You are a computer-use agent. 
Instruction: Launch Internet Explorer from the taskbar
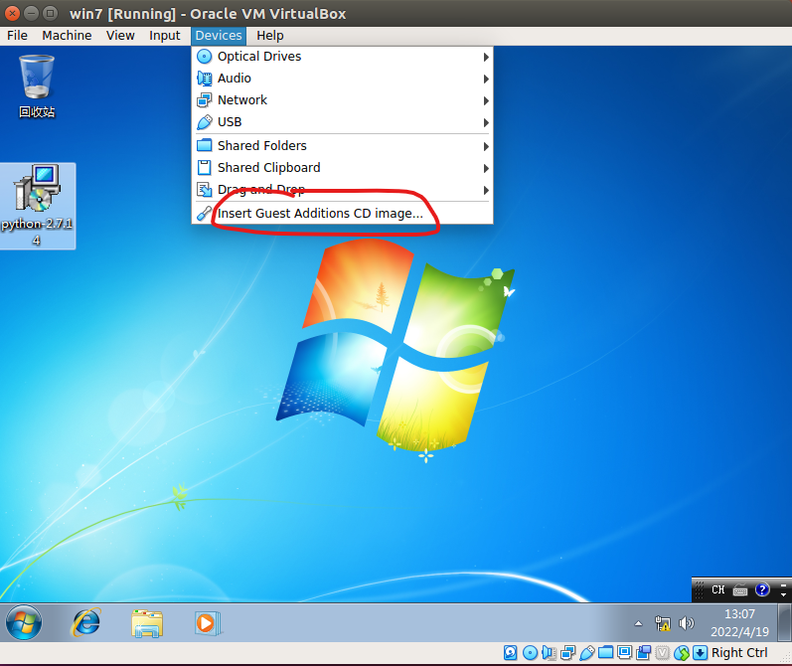(x=86, y=623)
